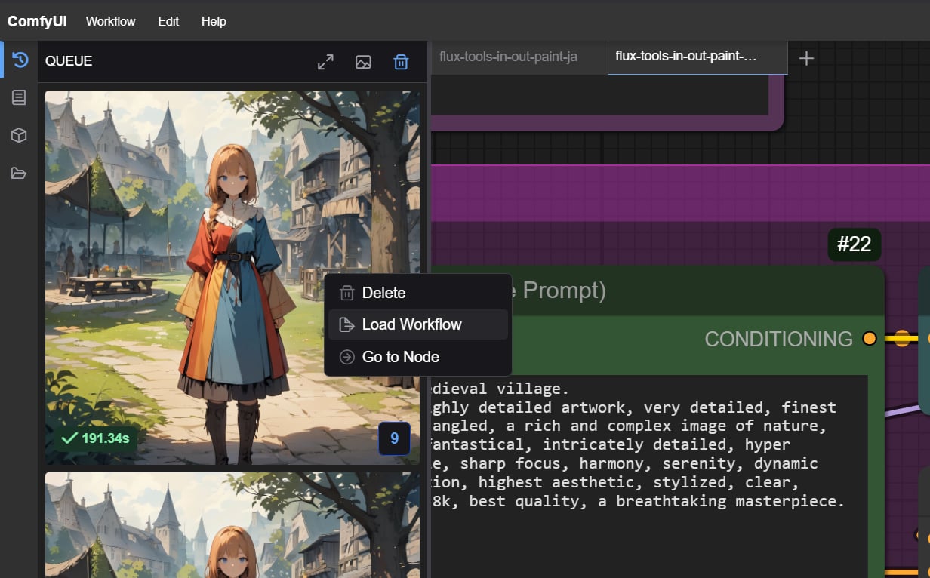
Task: Open the Queue history sidebar icon
Action: (20, 60)
